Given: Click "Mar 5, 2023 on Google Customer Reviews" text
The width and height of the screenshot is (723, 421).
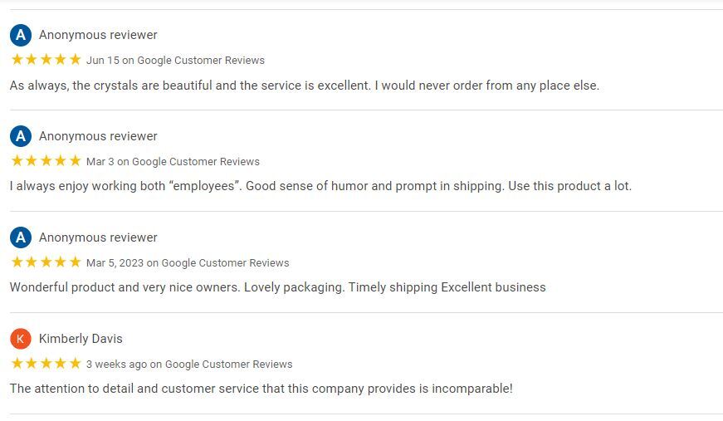Looking at the screenshot, I should click(x=188, y=263).
